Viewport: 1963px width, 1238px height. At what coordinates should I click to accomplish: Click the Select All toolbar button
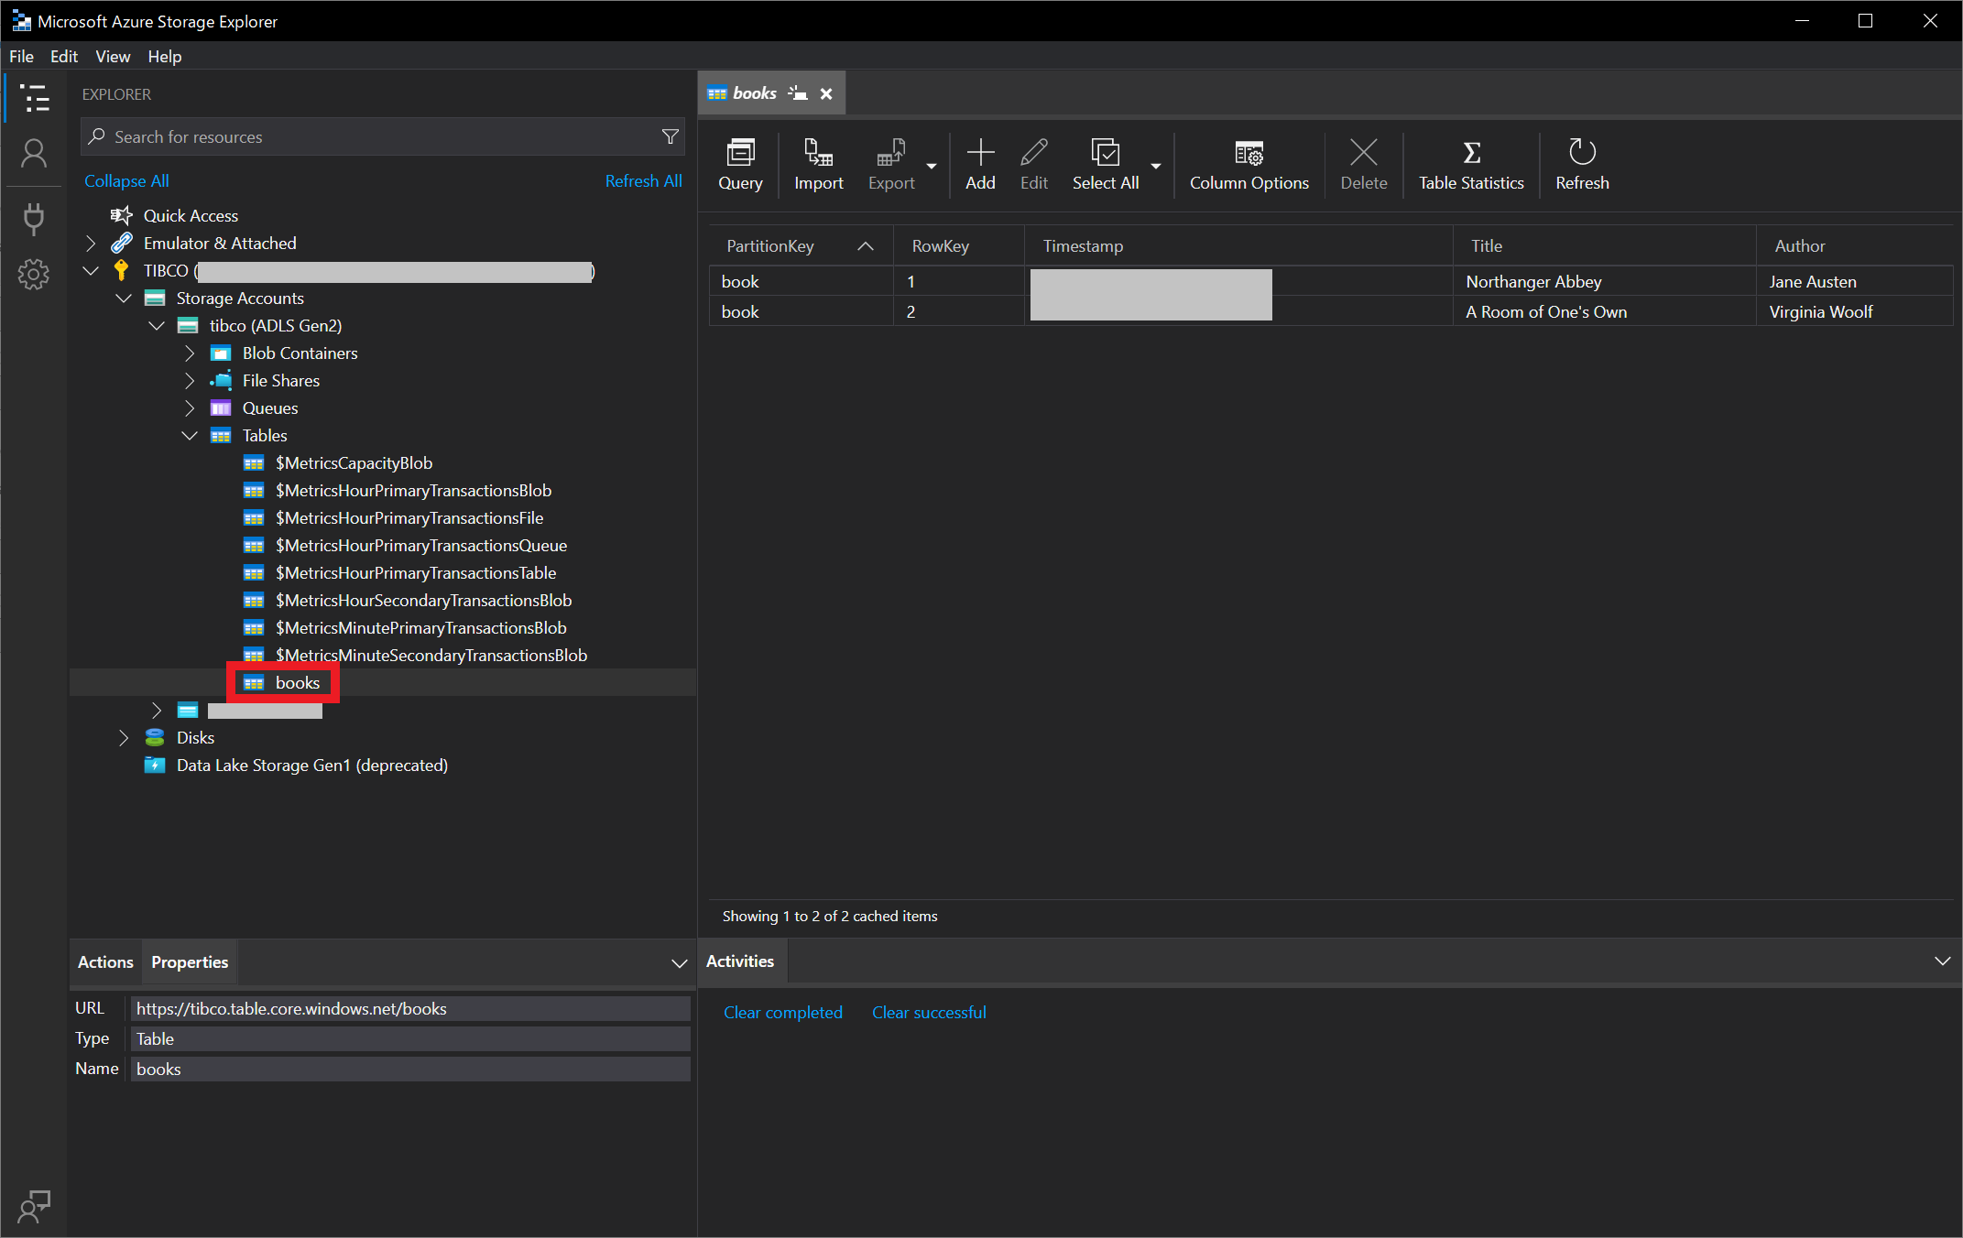pos(1106,165)
